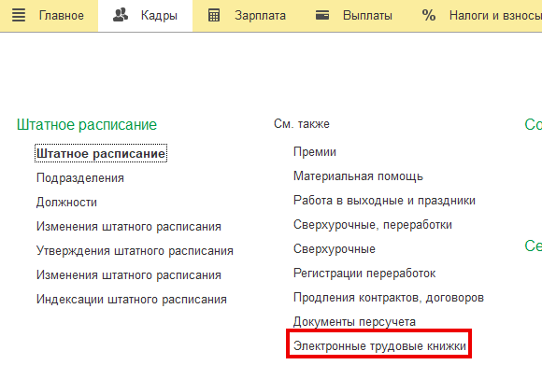This screenshot has width=542, height=365.
Task: Click the green Штатное расписание heading
Action: [x=87, y=125]
